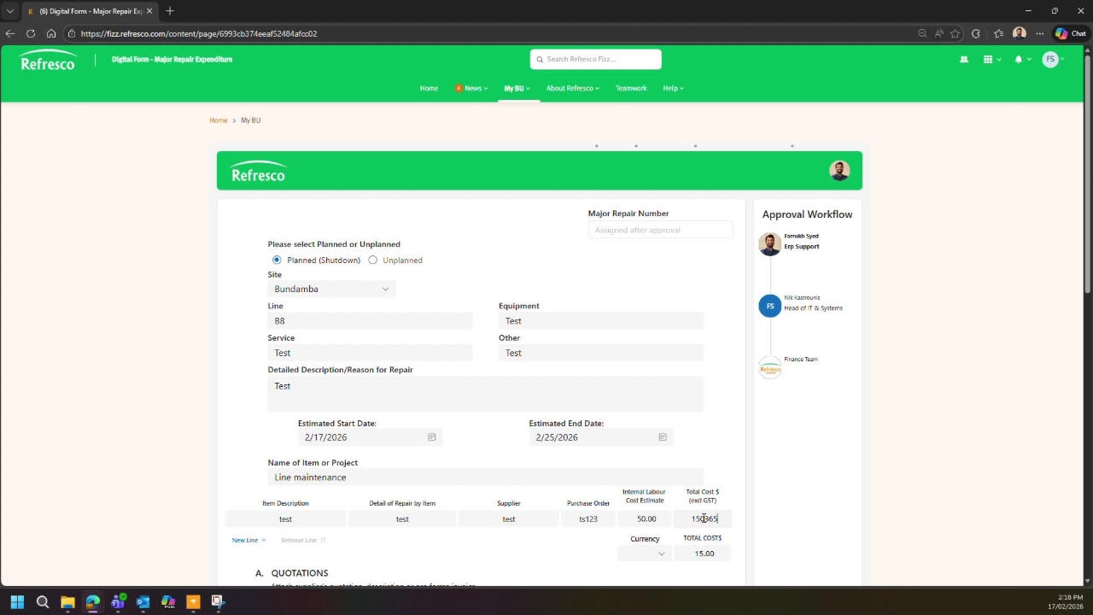The width and height of the screenshot is (1093, 615).
Task: Click the Home breadcrumb link
Action: pyautogui.click(x=219, y=120)
